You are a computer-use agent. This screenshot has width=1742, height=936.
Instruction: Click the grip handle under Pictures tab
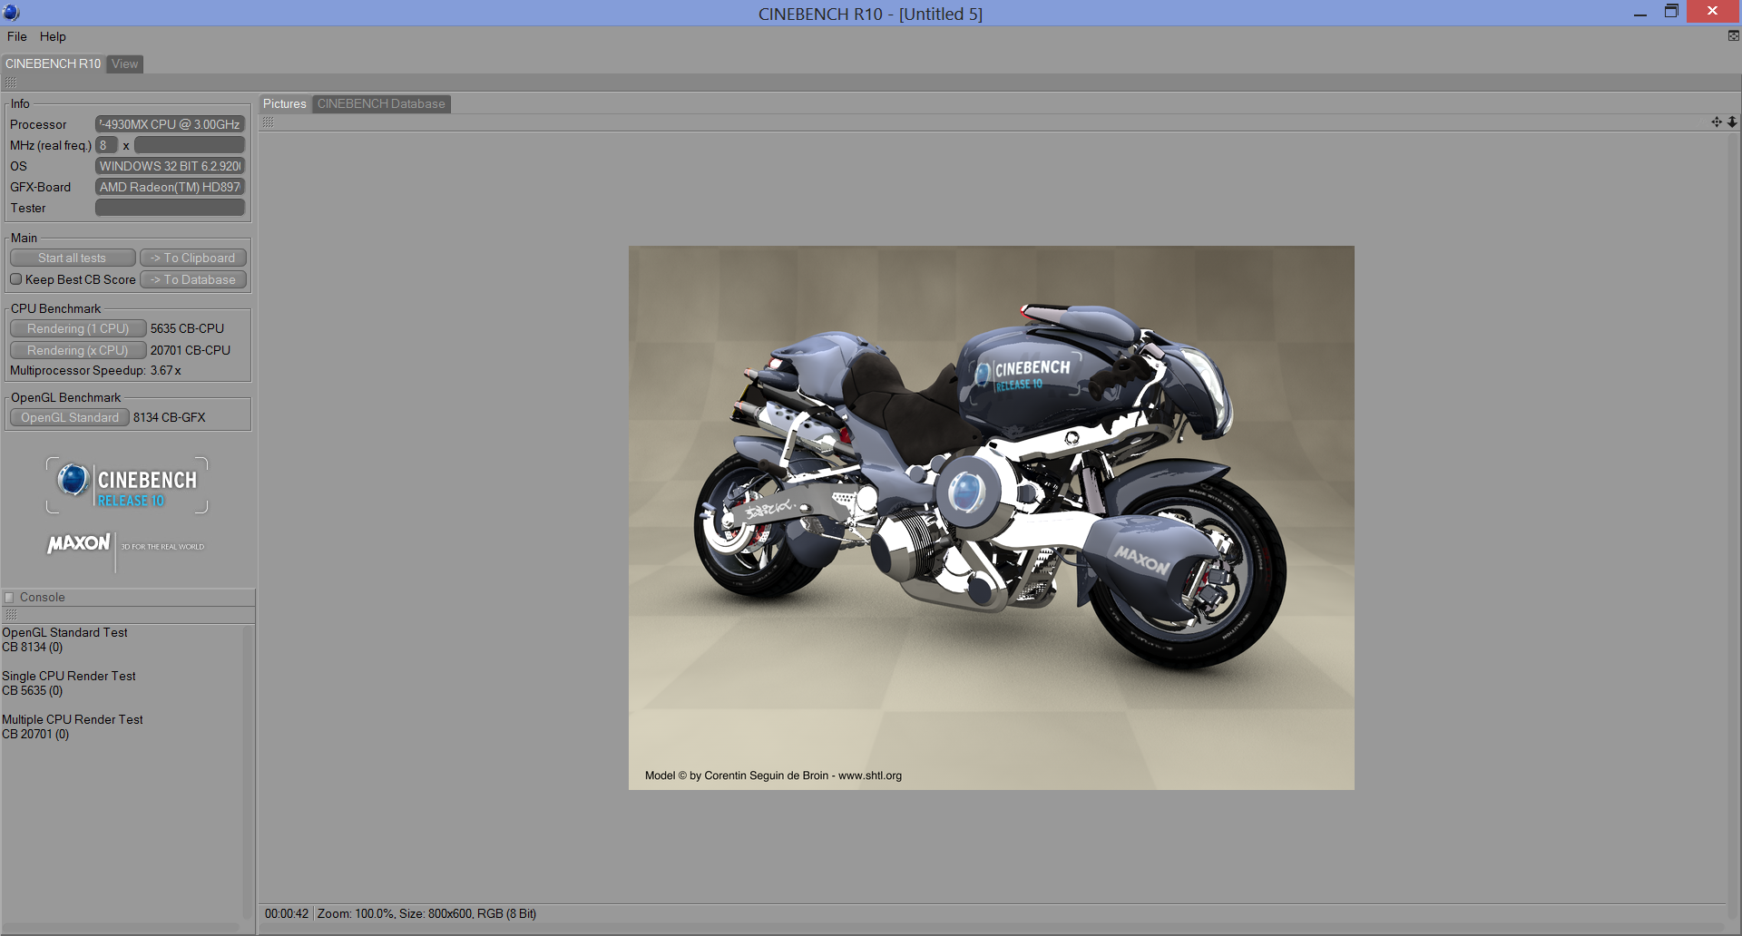(269, 122)
